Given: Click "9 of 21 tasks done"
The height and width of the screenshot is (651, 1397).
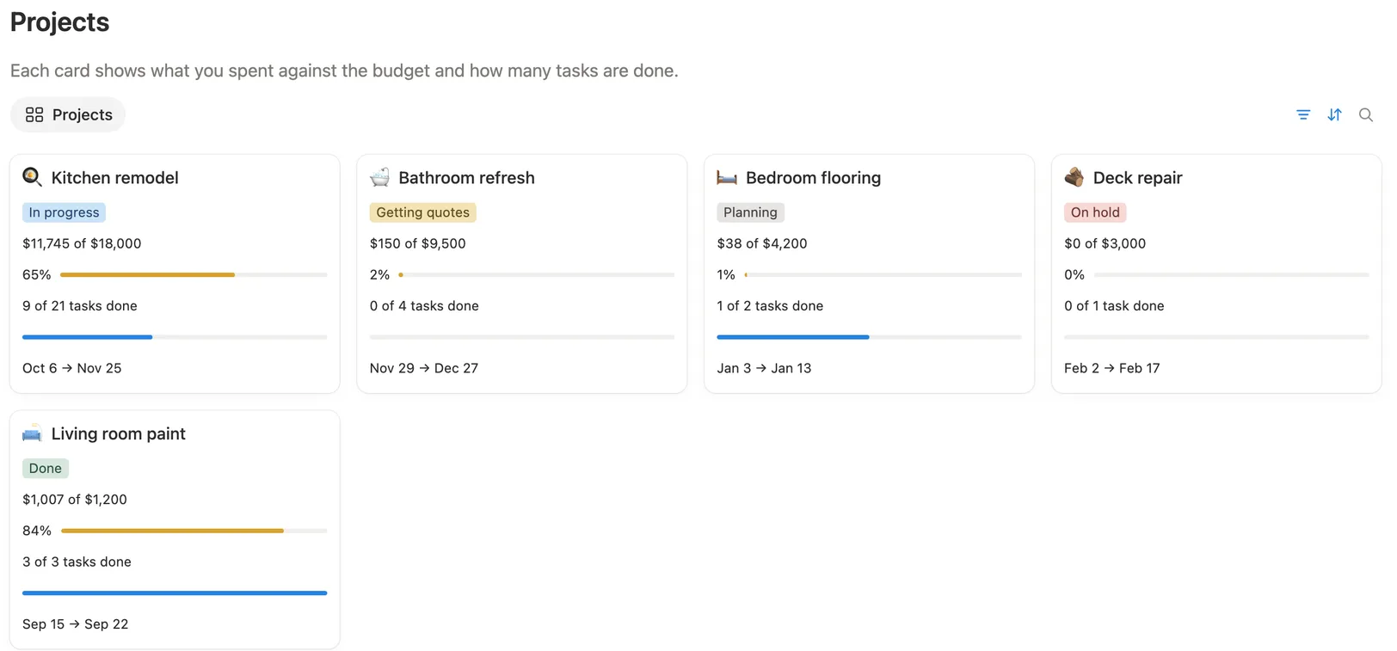Looking at the screenshot, I should pyautogui.click(x=80, y=306).
